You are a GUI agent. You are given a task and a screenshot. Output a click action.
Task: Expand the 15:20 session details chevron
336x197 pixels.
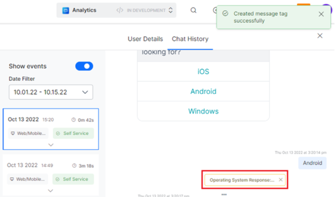point(51,145)
